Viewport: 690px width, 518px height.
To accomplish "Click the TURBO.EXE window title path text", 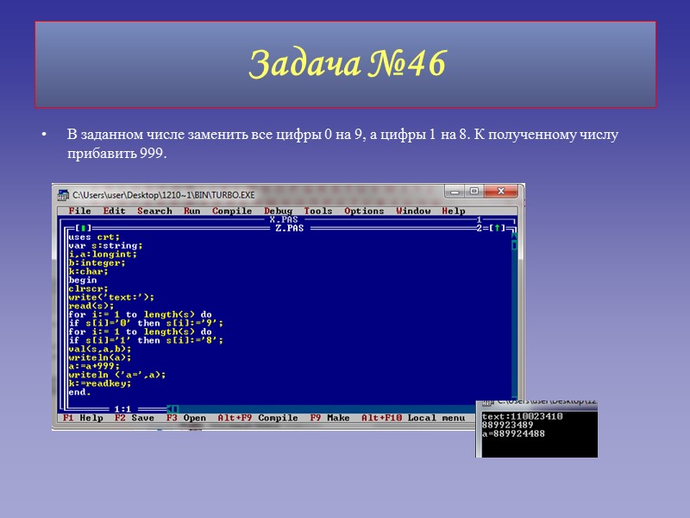I will pyautogui.click(x=164, y=195).
